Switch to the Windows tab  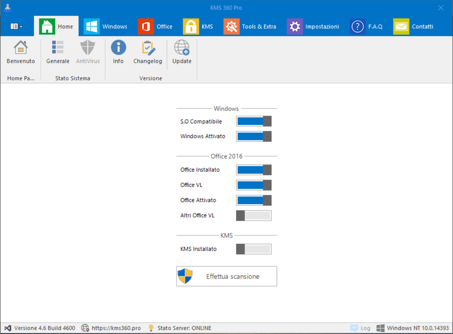pos(105,26)
